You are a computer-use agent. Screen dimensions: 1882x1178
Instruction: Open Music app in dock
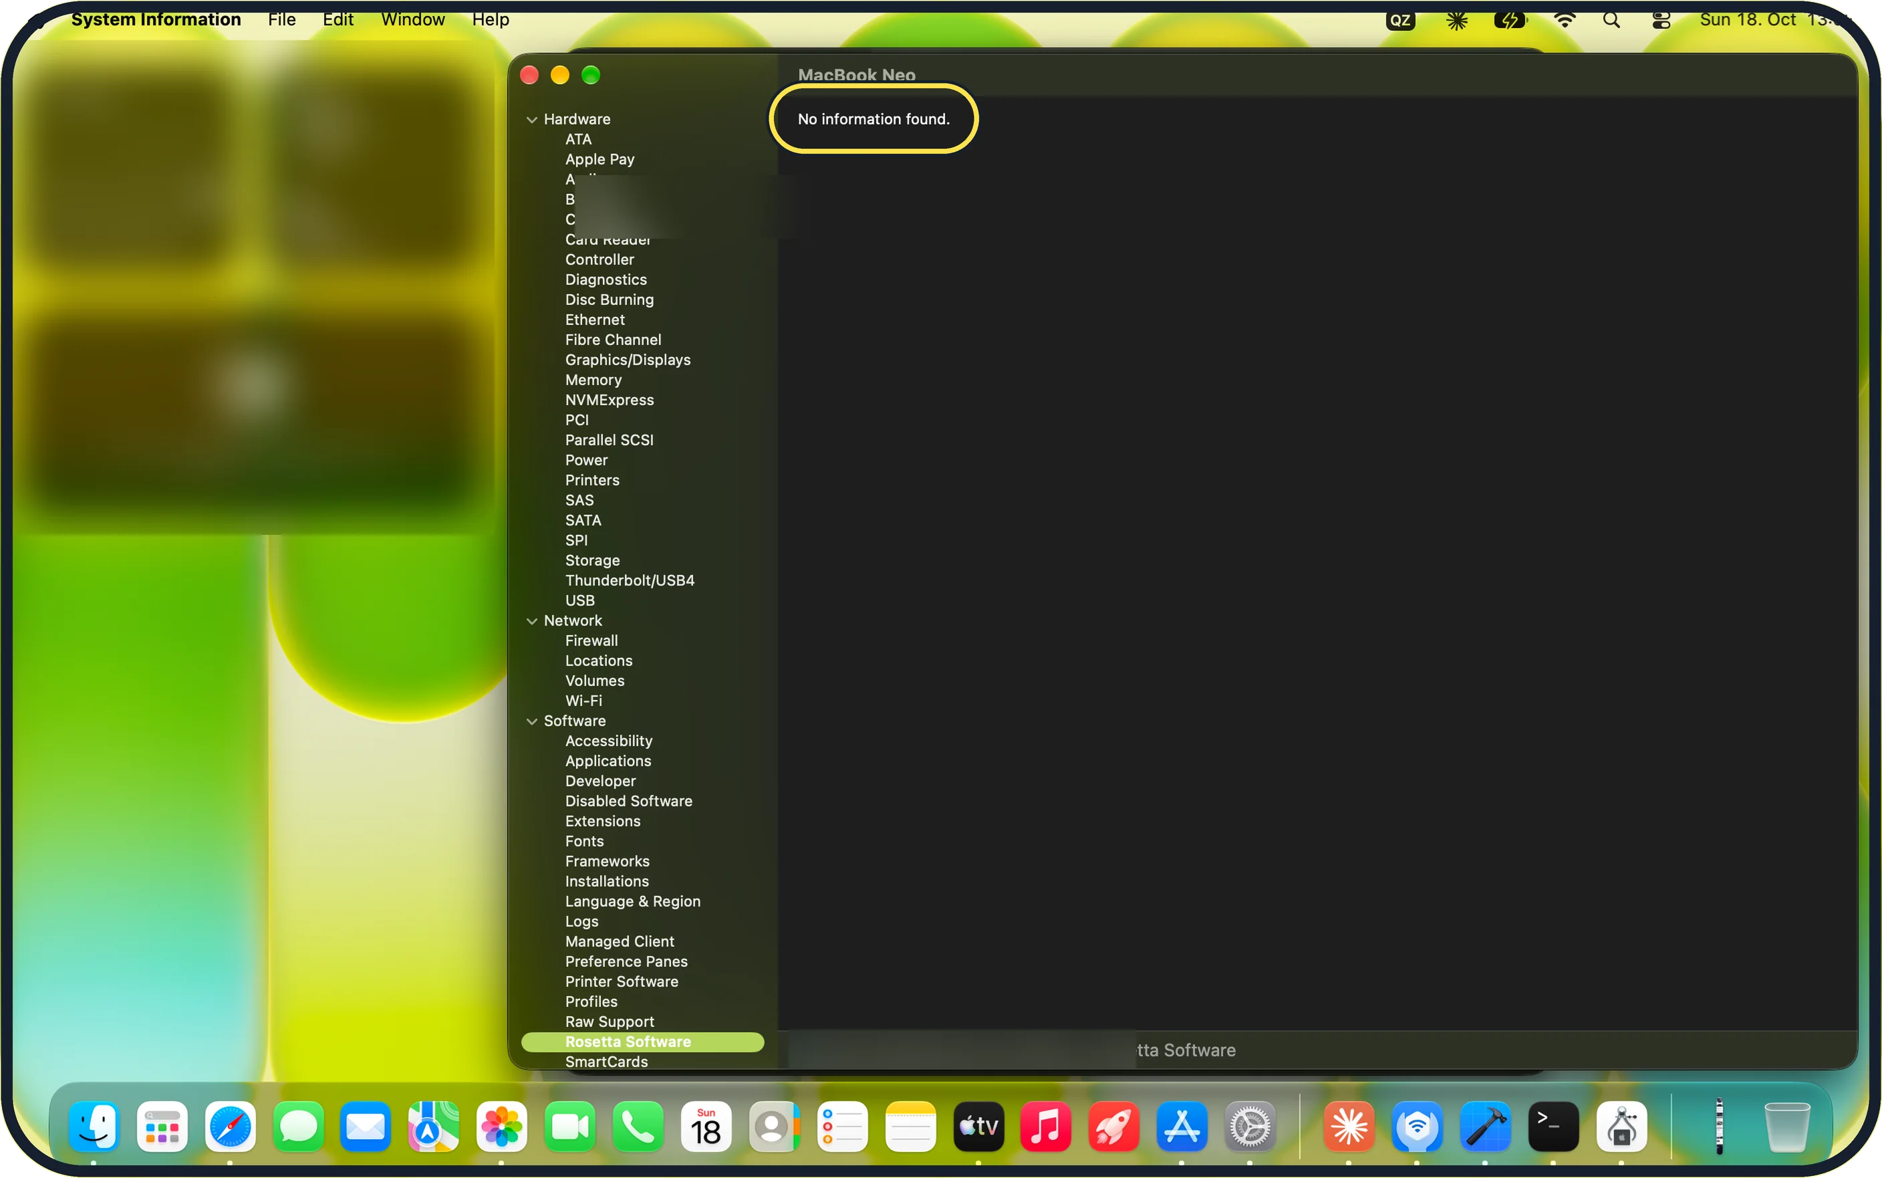(1046, 1127)
